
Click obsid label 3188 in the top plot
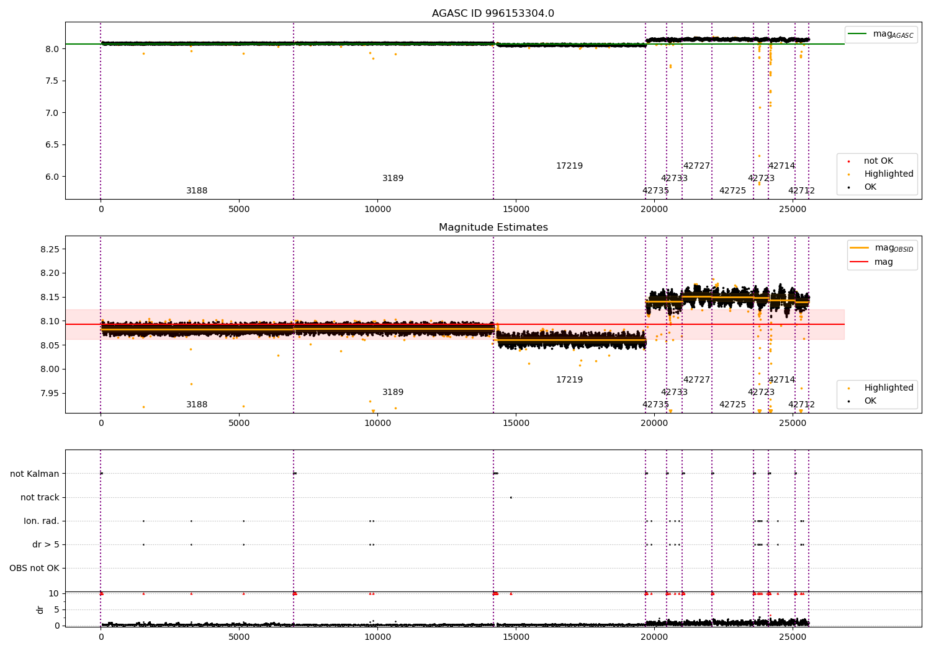pos(197,191)
